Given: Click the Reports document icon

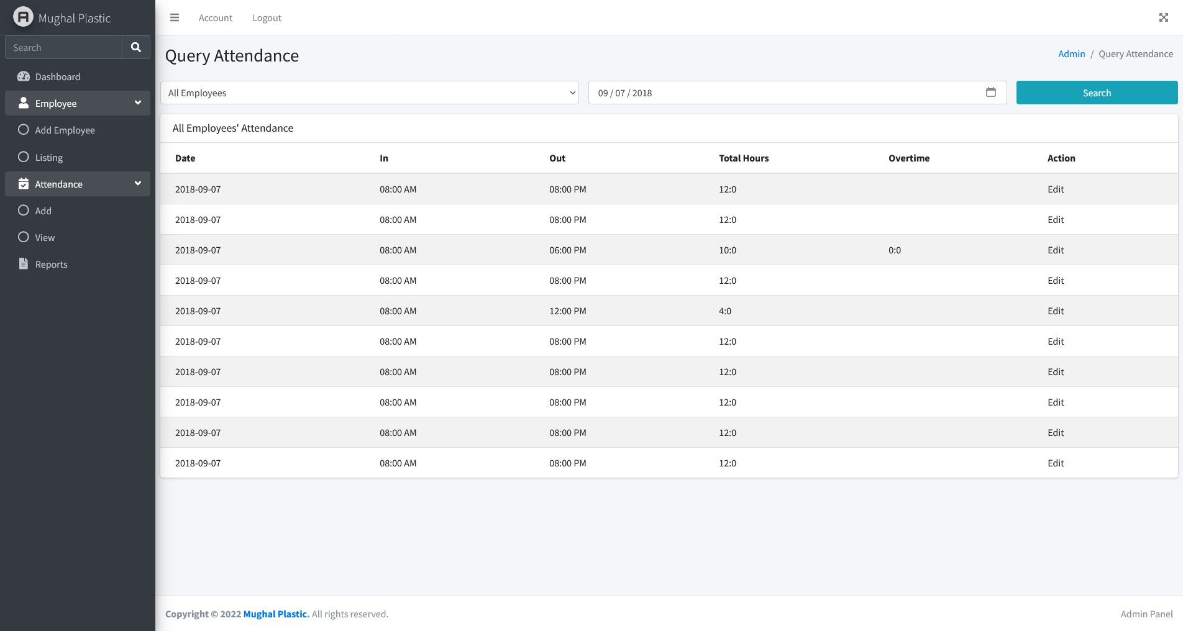Looking at the screenshot, I should click(x=24, y=264).
